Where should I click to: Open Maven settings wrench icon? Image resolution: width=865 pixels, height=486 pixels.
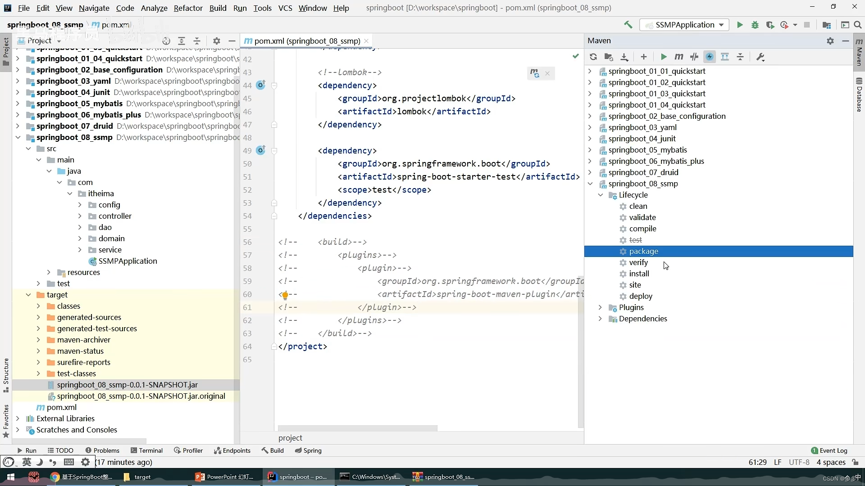tap(760, 57)
